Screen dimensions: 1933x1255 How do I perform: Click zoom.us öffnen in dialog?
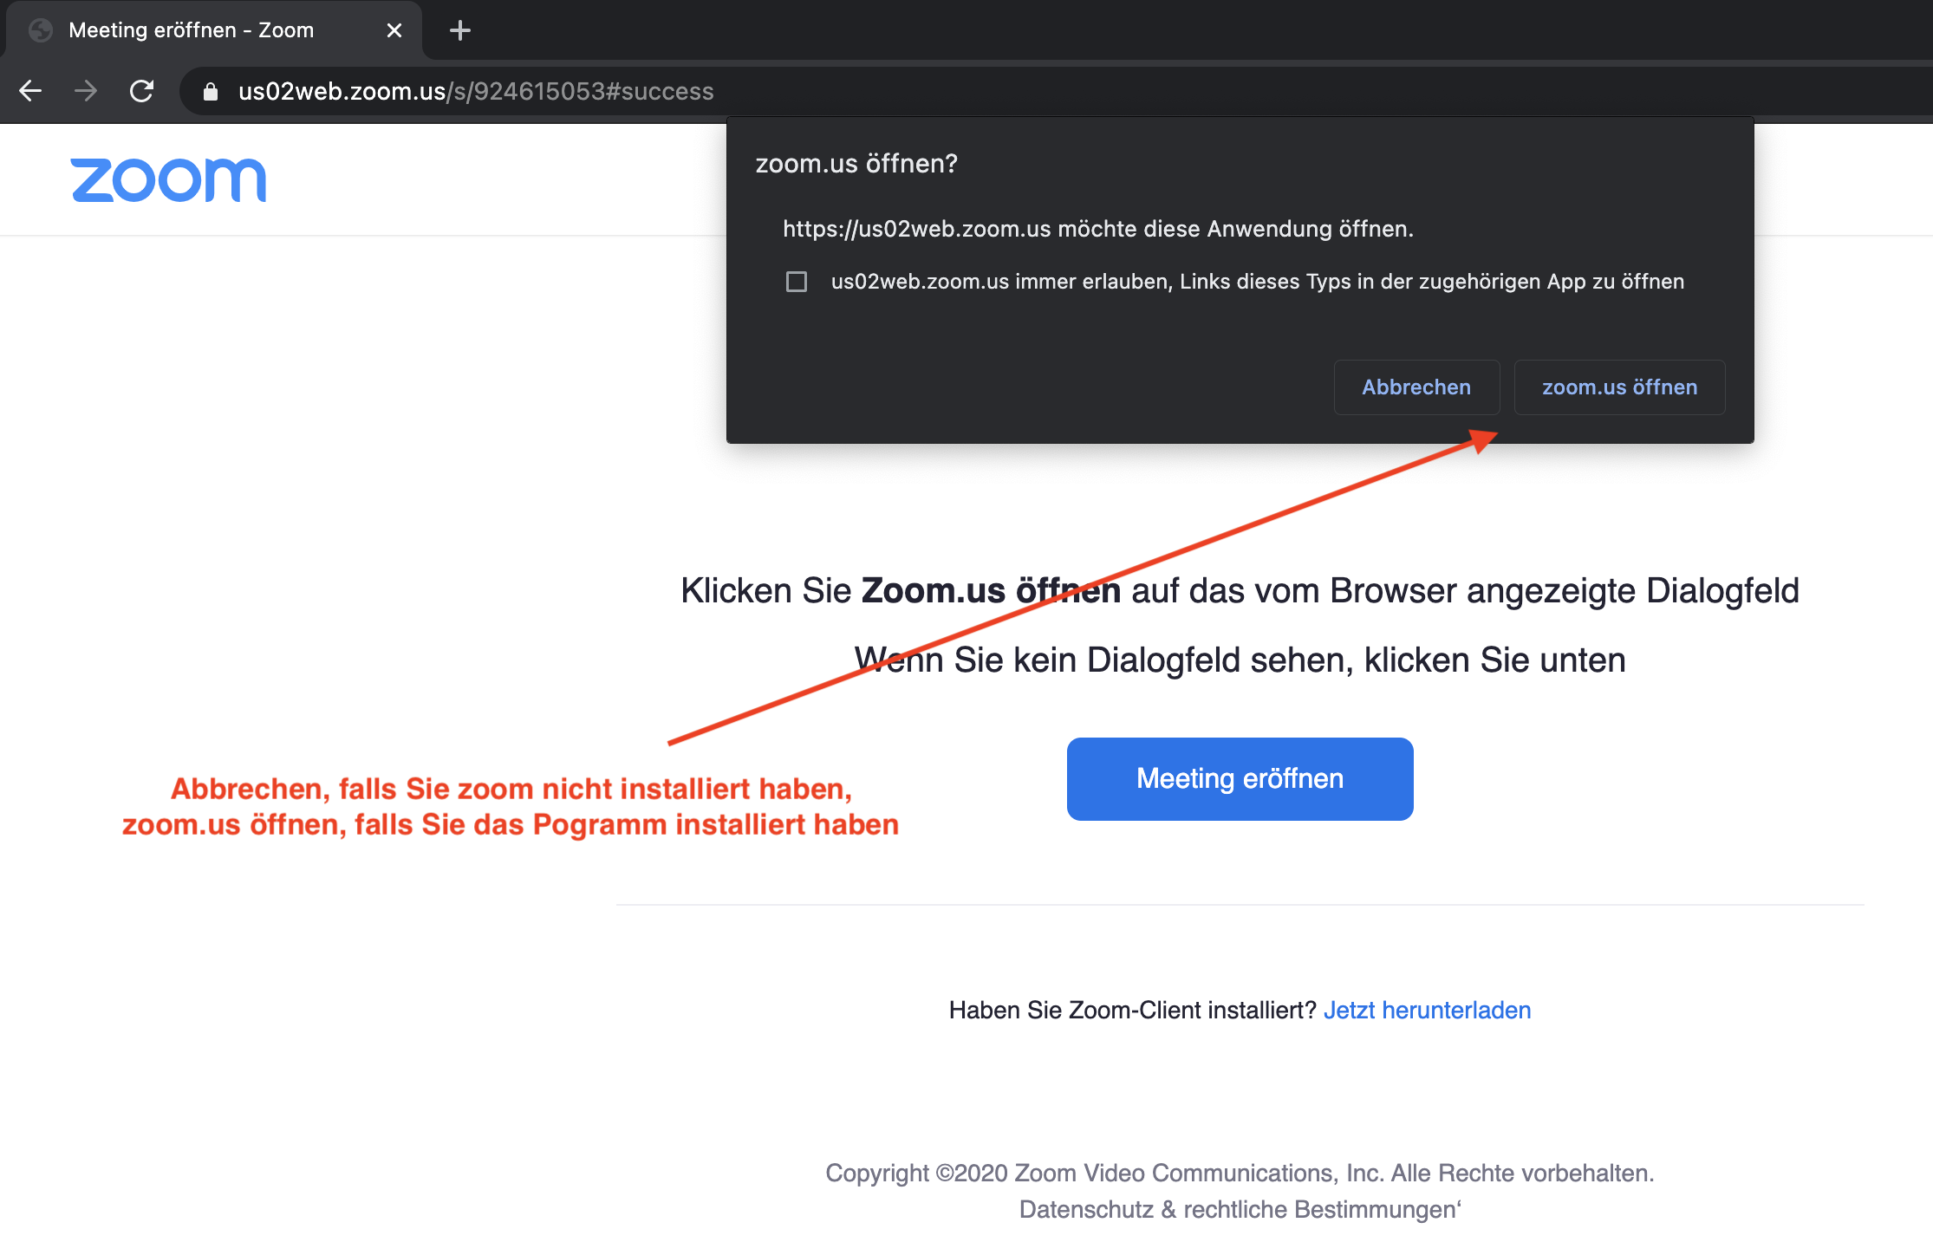pos(1619,387)
